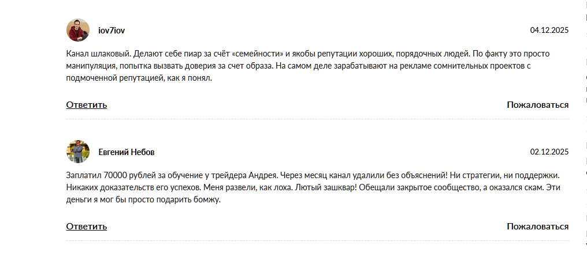Report Евгений Небов's review via Пожаловаться
This screenshot has height=260, width=587.
coord(537,227)
